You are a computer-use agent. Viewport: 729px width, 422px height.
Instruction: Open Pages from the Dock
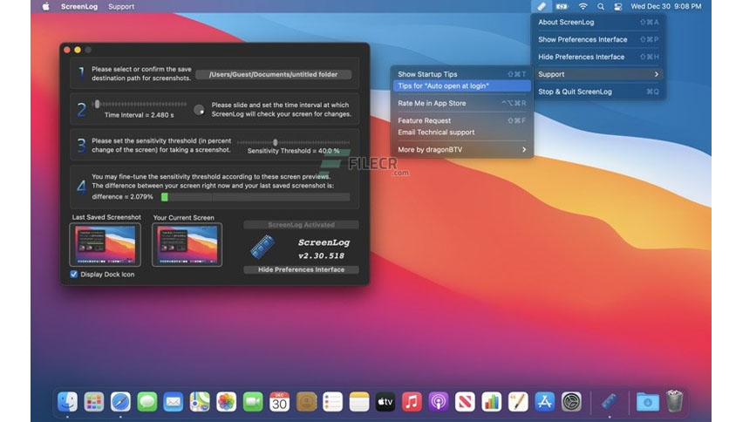tap(518, 402)
